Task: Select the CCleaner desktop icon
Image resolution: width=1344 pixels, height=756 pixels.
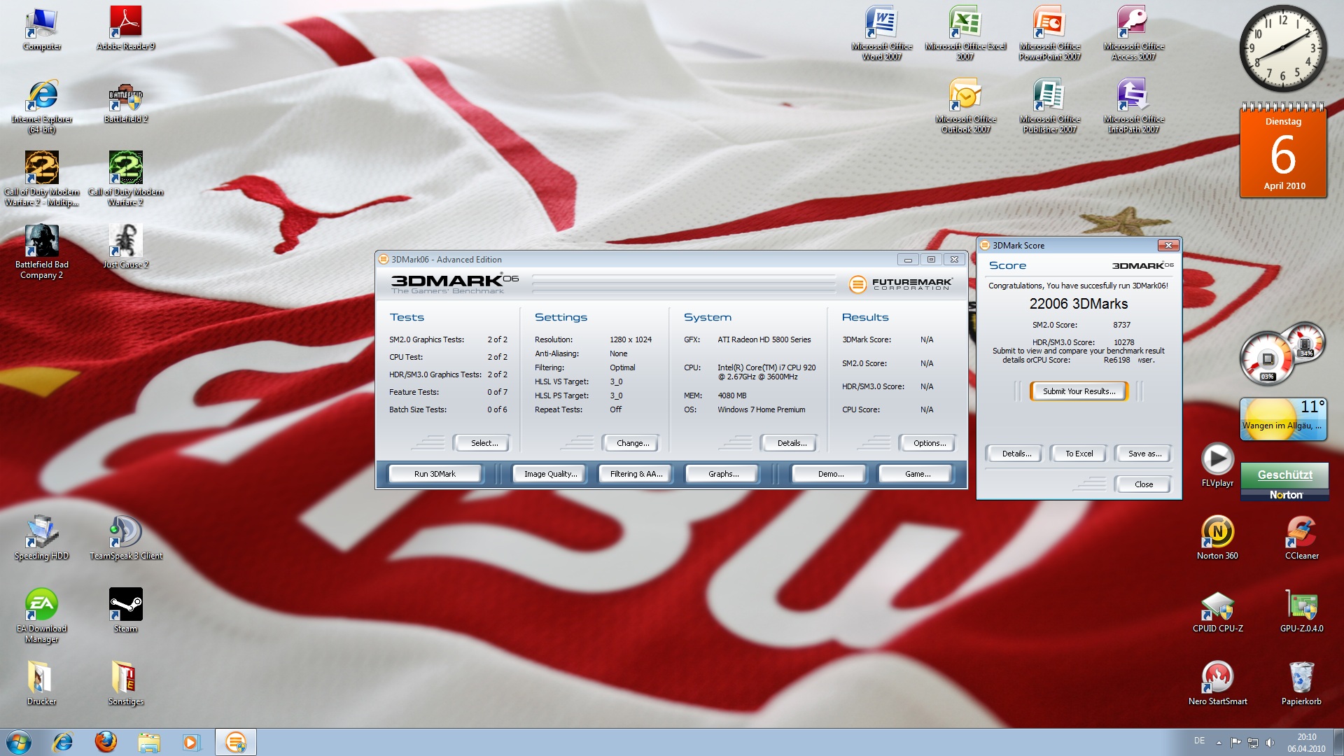Action: pos(1302,538)
